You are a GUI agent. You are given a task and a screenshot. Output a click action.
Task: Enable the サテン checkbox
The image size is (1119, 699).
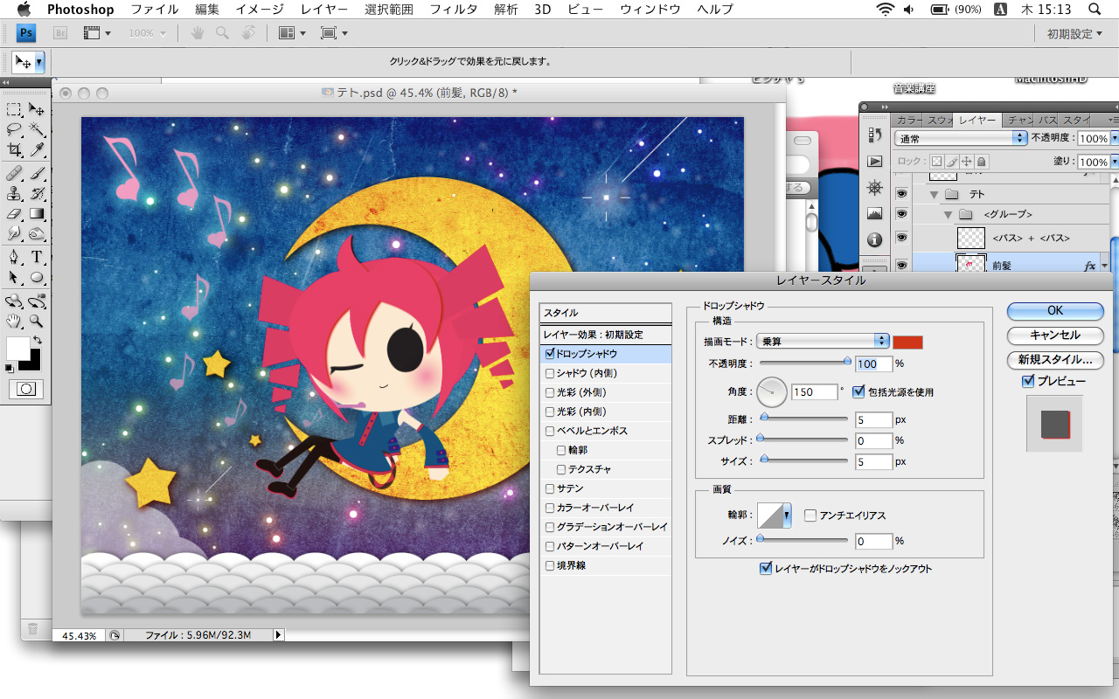click(550, 488)
